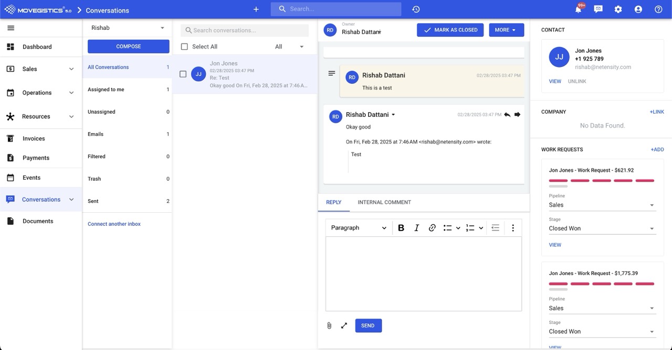Insert a link in the editor

tap(432, 228)
